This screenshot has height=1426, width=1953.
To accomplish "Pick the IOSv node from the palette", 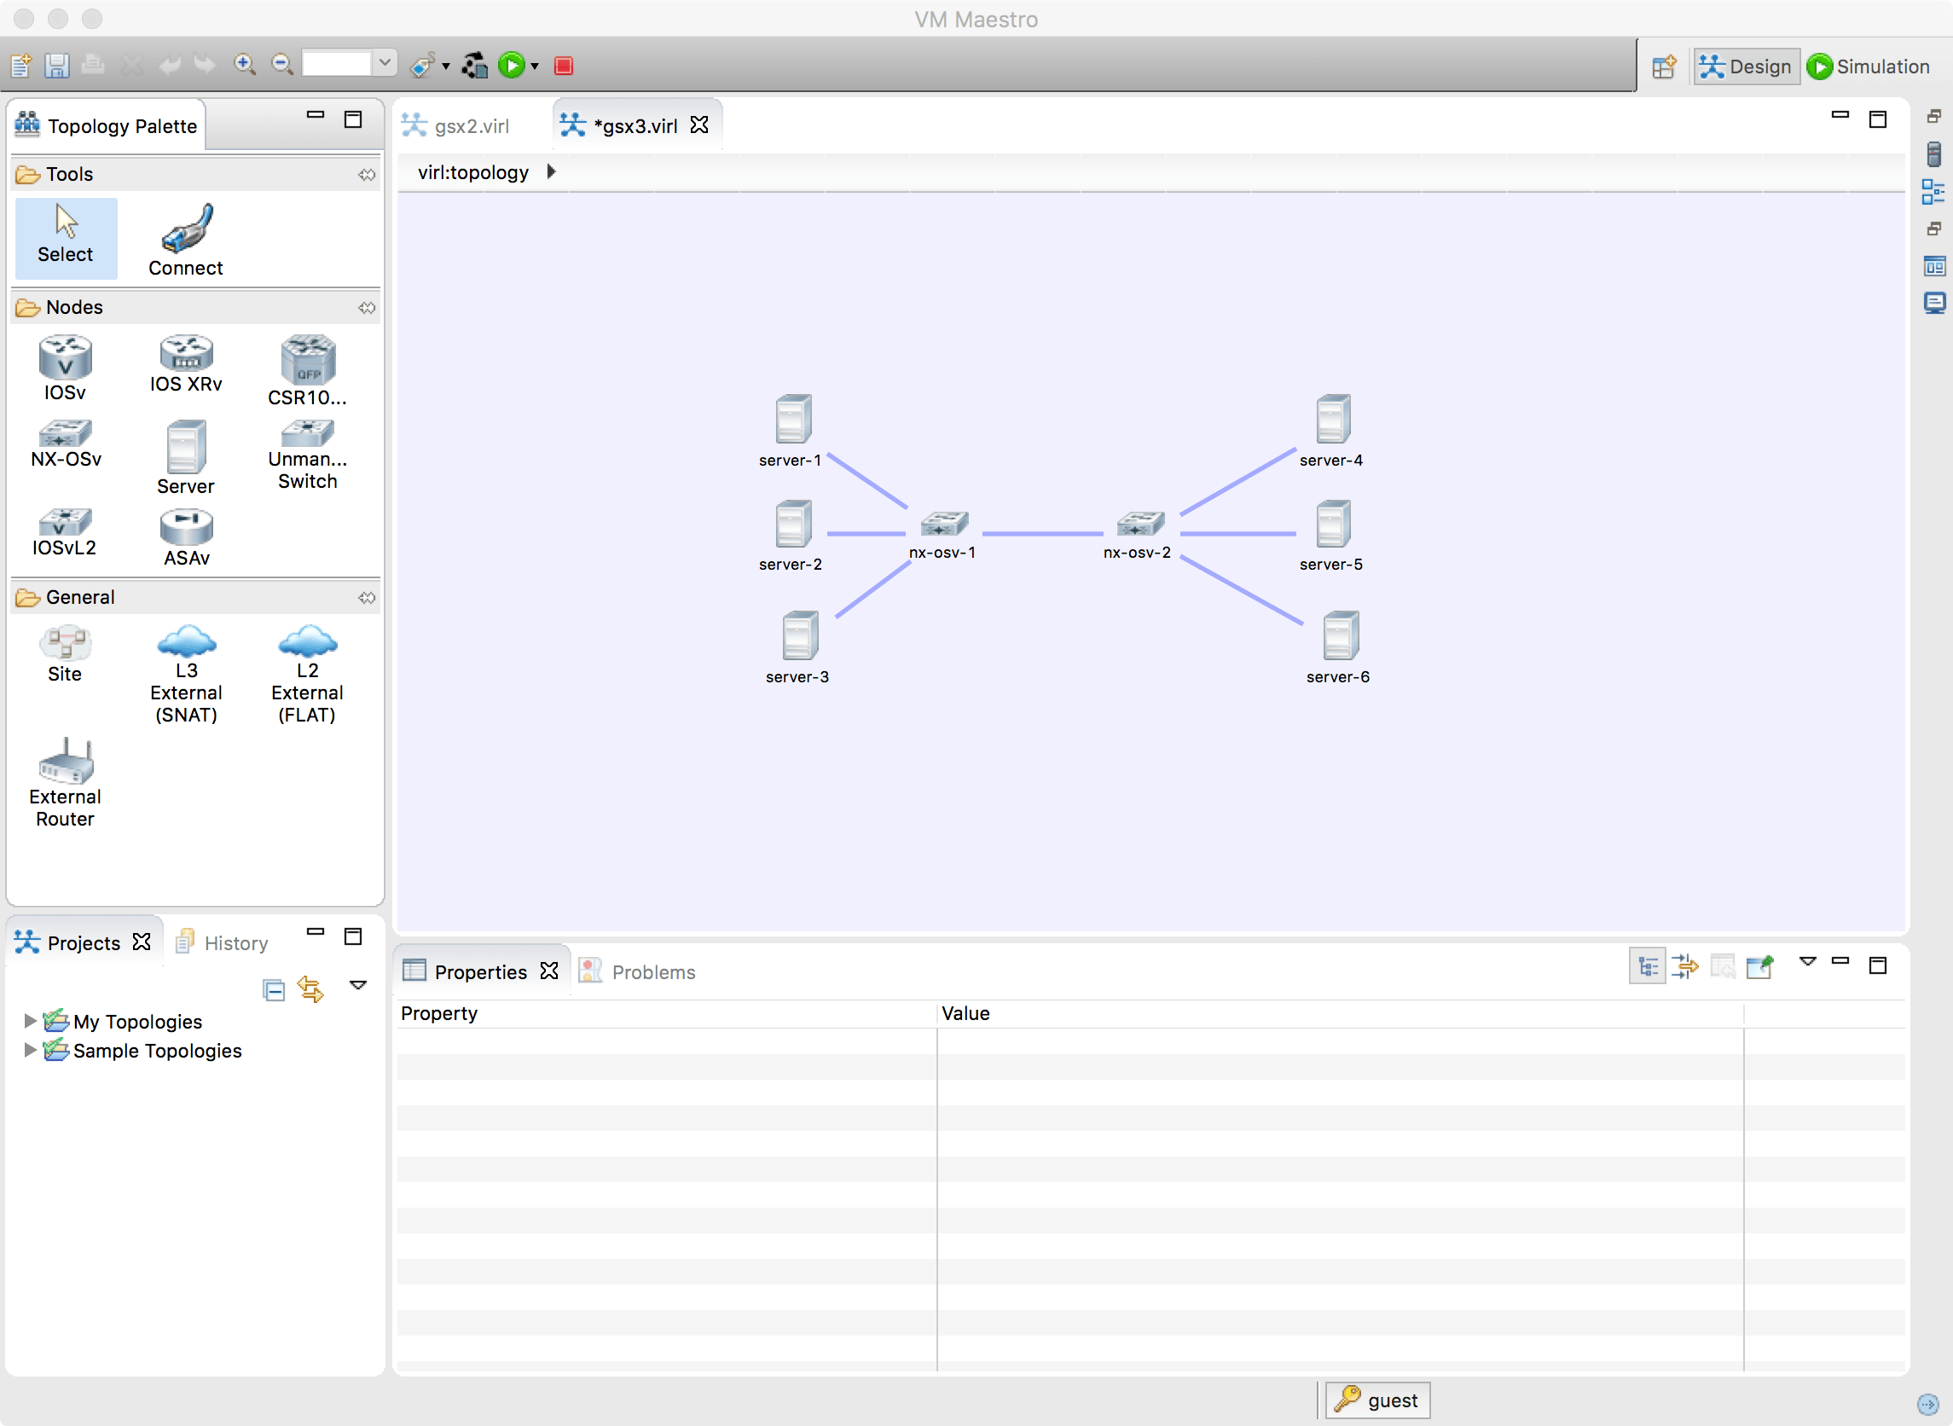I will 65,366.
